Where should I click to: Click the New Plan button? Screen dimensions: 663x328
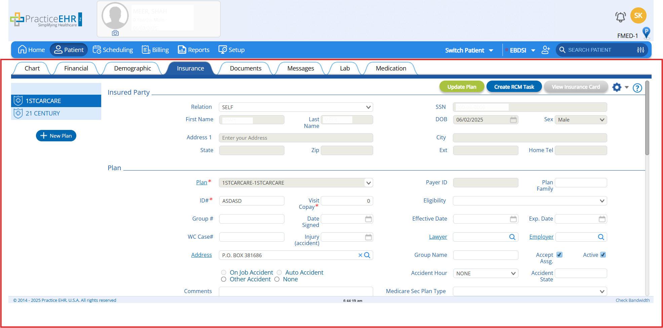[56, 136]
